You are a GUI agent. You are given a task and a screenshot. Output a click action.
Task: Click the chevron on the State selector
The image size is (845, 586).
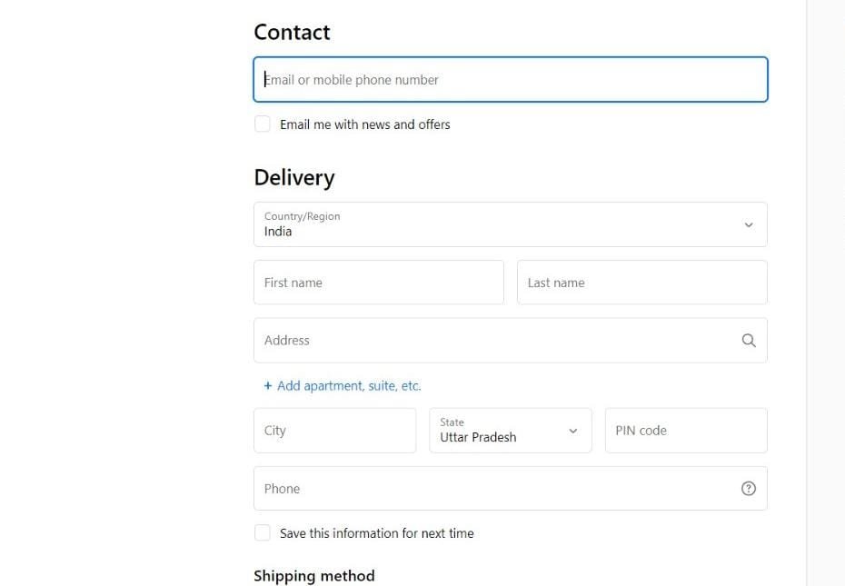[x=573, y=431]
